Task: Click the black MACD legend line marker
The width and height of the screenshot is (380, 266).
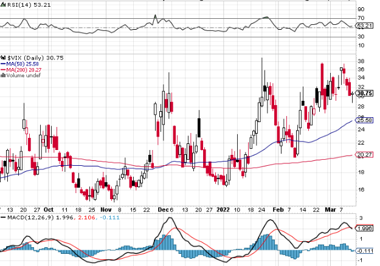Action: pyautogui.click(x=3, y=217)
